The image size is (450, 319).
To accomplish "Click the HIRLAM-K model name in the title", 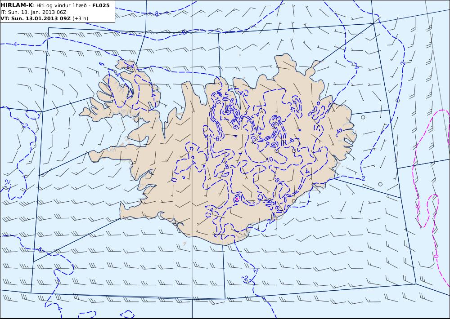I will [17, 5].
